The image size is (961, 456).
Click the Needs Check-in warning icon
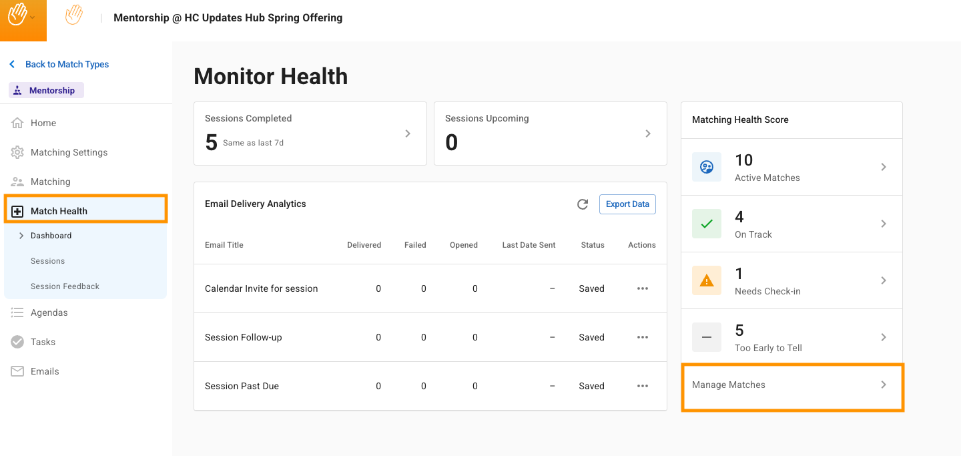click(x=707, y=281)
